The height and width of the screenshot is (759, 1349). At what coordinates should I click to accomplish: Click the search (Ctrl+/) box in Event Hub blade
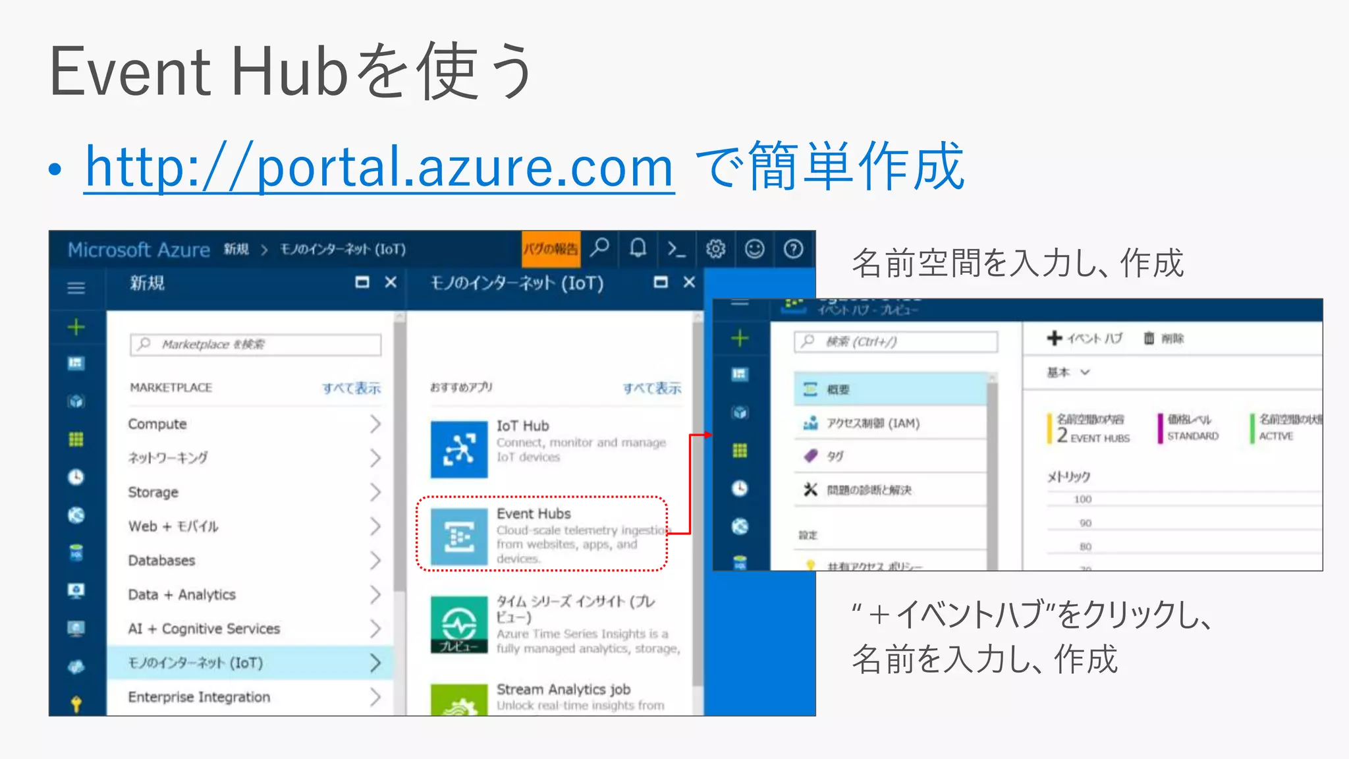coord(896,341)
